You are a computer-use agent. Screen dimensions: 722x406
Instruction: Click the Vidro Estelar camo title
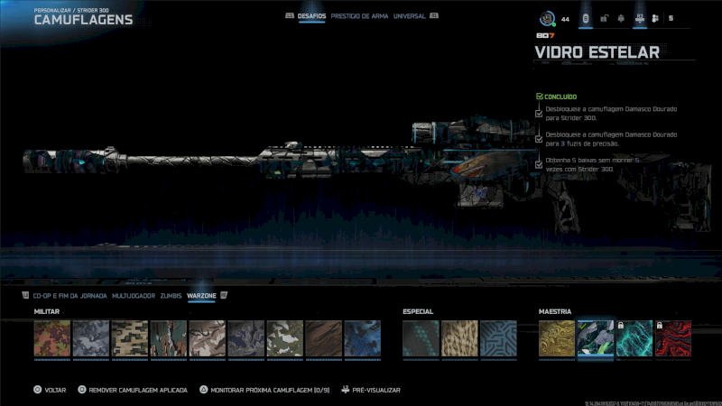click(597, 52)
